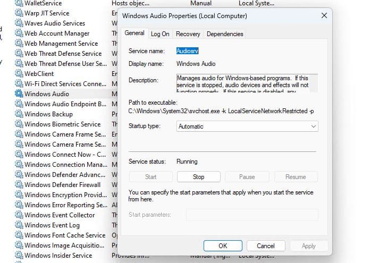
Task: Click the OK button
Action: point(223,246)
